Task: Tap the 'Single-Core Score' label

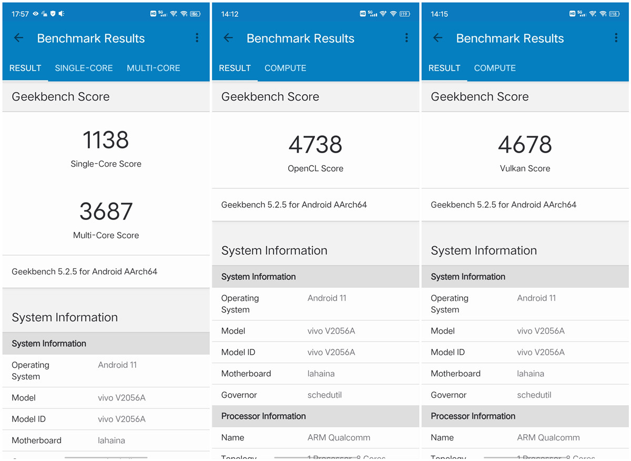Action: [106, 164]
